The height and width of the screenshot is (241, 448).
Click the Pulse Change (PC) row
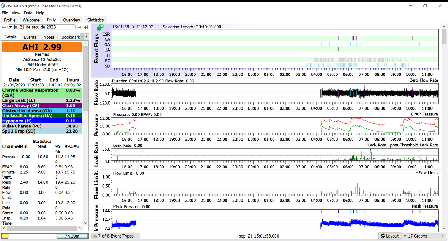[x=42, y=126]
